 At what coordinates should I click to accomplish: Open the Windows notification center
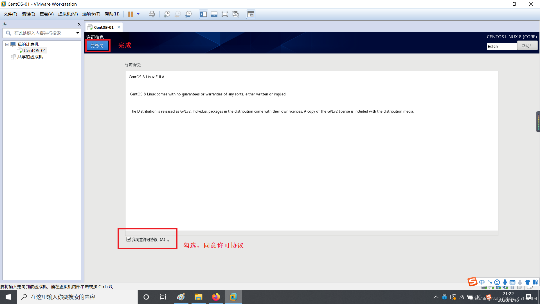click(528, 297)
